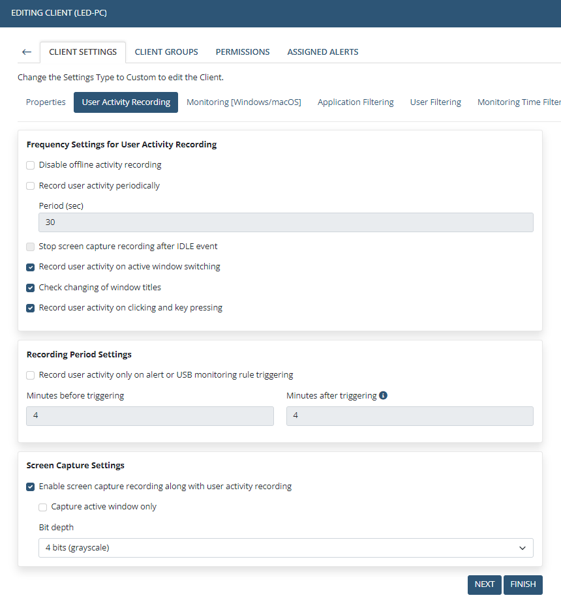
Task: Uncheck Record user activity on active window switching
Action: 31,267
